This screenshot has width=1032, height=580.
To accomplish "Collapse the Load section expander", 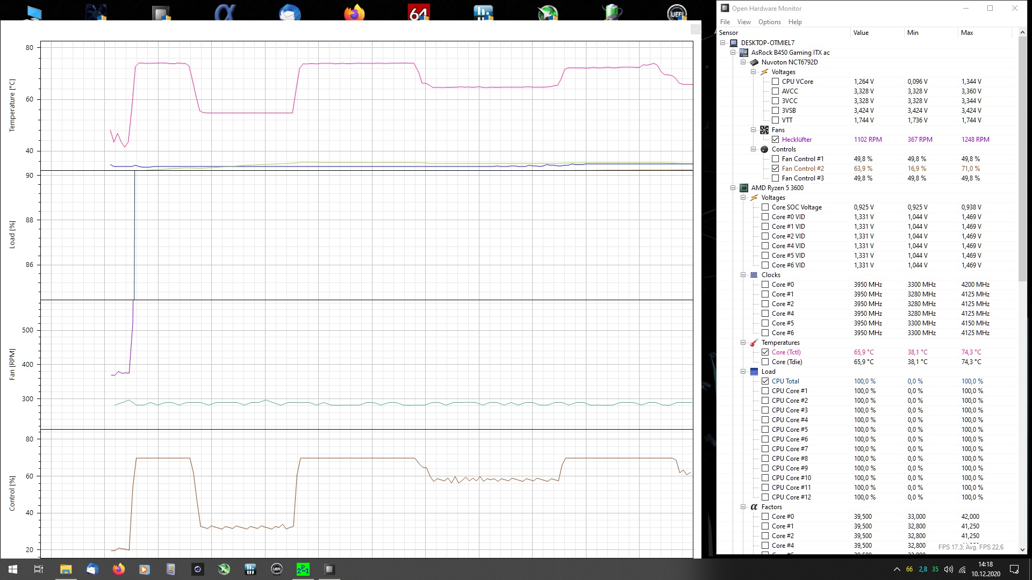I will click(743, 372).
